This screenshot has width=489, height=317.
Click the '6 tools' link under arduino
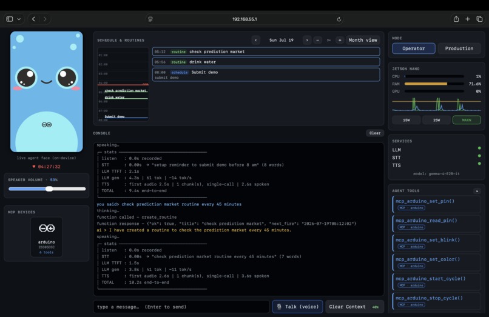click(47, 253)
